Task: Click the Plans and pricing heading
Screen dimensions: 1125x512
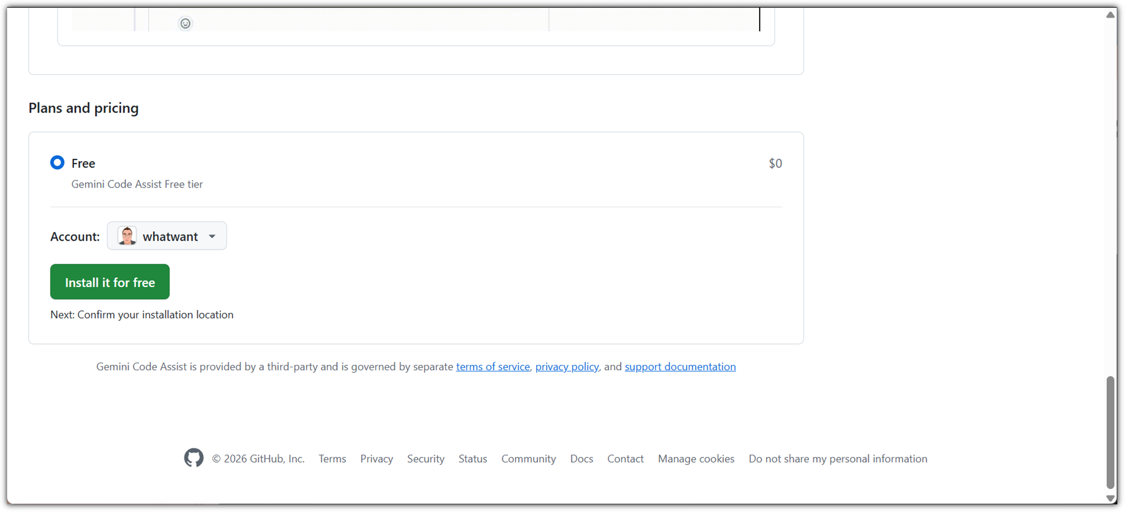Action: [83, 108]
